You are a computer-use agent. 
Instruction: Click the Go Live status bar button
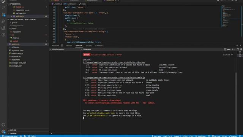216,136
